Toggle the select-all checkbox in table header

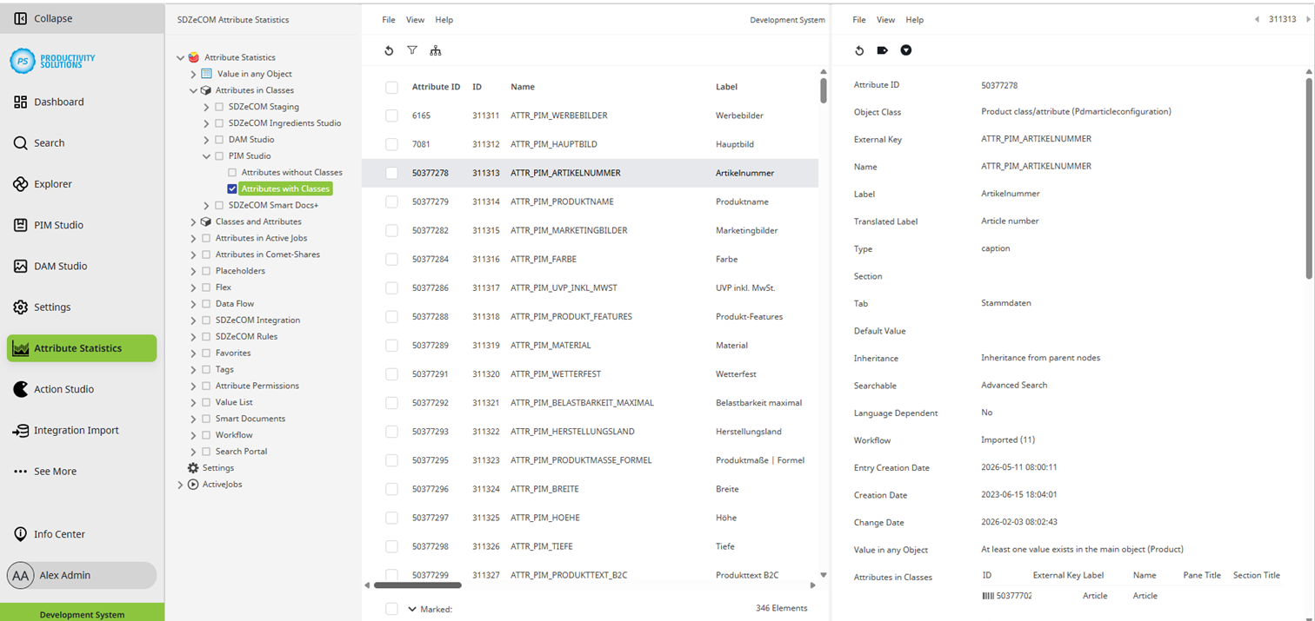(391, 87)
